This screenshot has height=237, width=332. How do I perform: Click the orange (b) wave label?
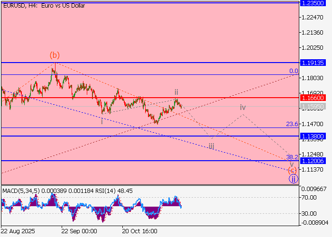(x=55, y=55)
